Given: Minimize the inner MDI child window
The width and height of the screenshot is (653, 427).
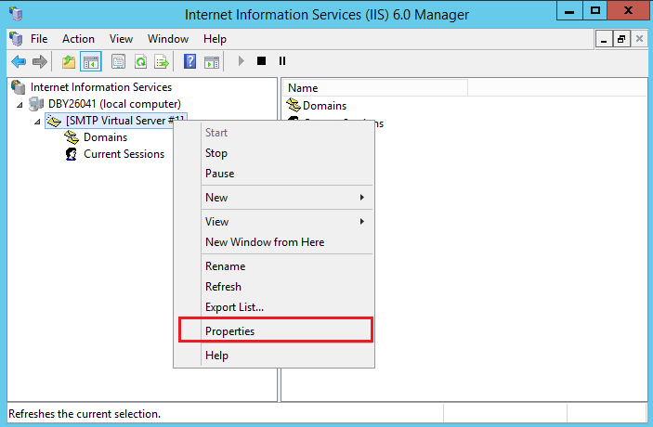Looking at the screenshot, I should coord(604,40).
